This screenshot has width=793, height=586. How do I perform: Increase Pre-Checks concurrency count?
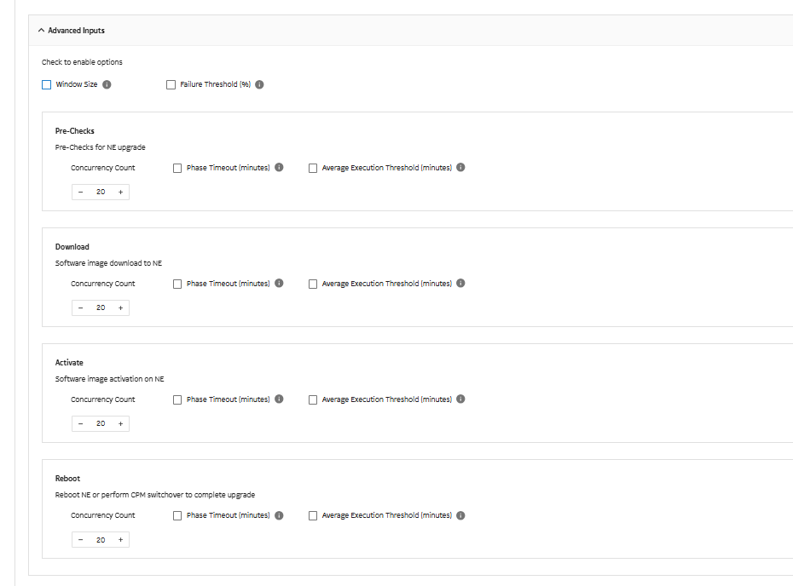point(120,192)
